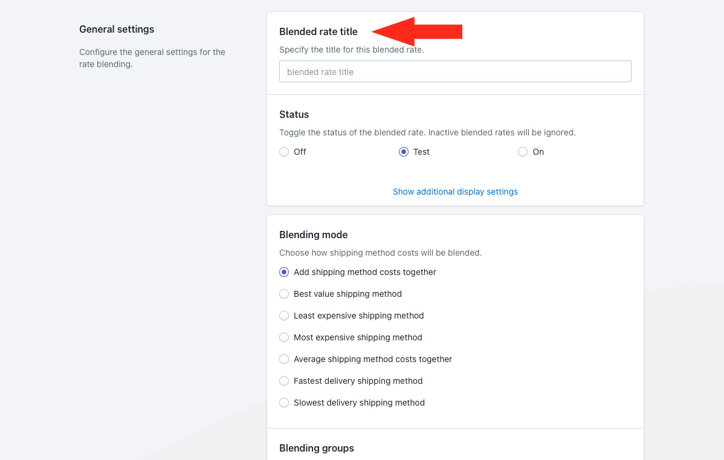Turn the blended rate status On
This screenshot has width=724, height=460.
tap(523, 152)
